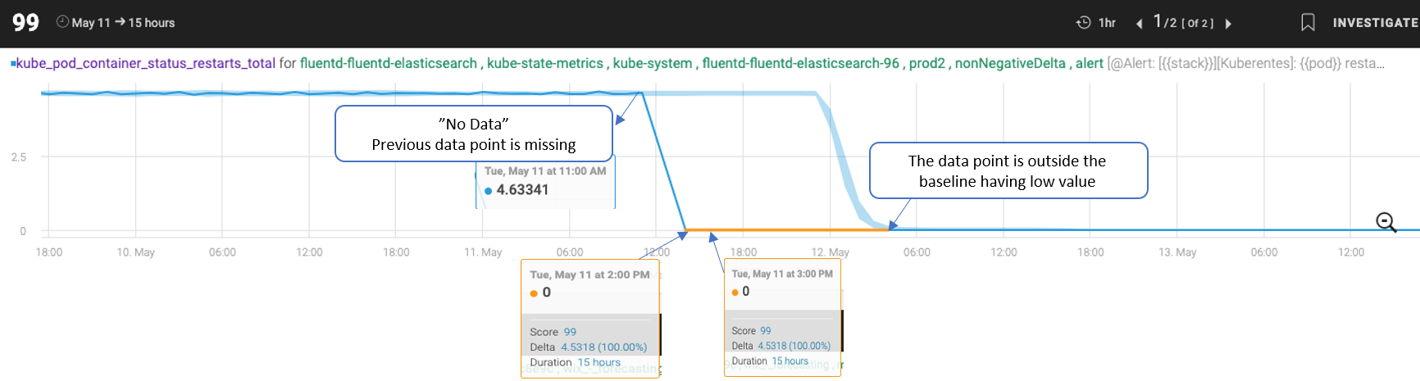Click the Duration 15 hours value in the 2:00 PM tooltip
Image resolution: width=1420 pixels, height=381 pixels.
(599, 362)
